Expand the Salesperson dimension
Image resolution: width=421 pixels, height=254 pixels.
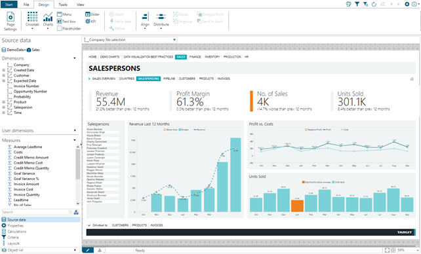[3, 107]
